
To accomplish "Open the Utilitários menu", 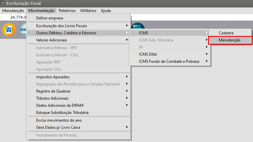I will coord(88,10).
